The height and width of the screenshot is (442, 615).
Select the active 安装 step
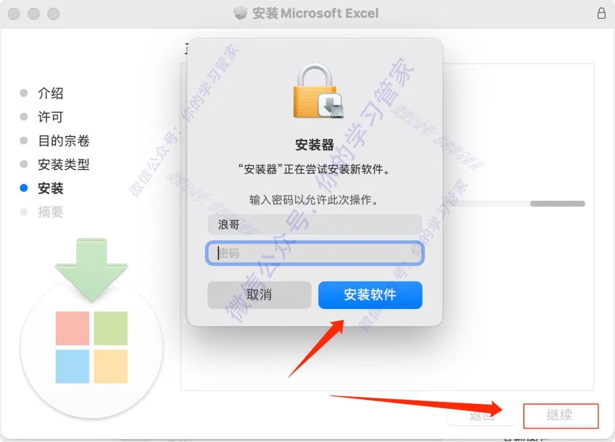(x=50, y=188)
